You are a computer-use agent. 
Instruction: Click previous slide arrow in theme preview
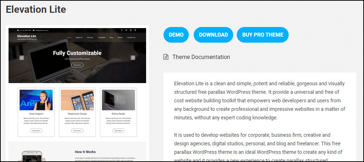[x=22, y=58]
